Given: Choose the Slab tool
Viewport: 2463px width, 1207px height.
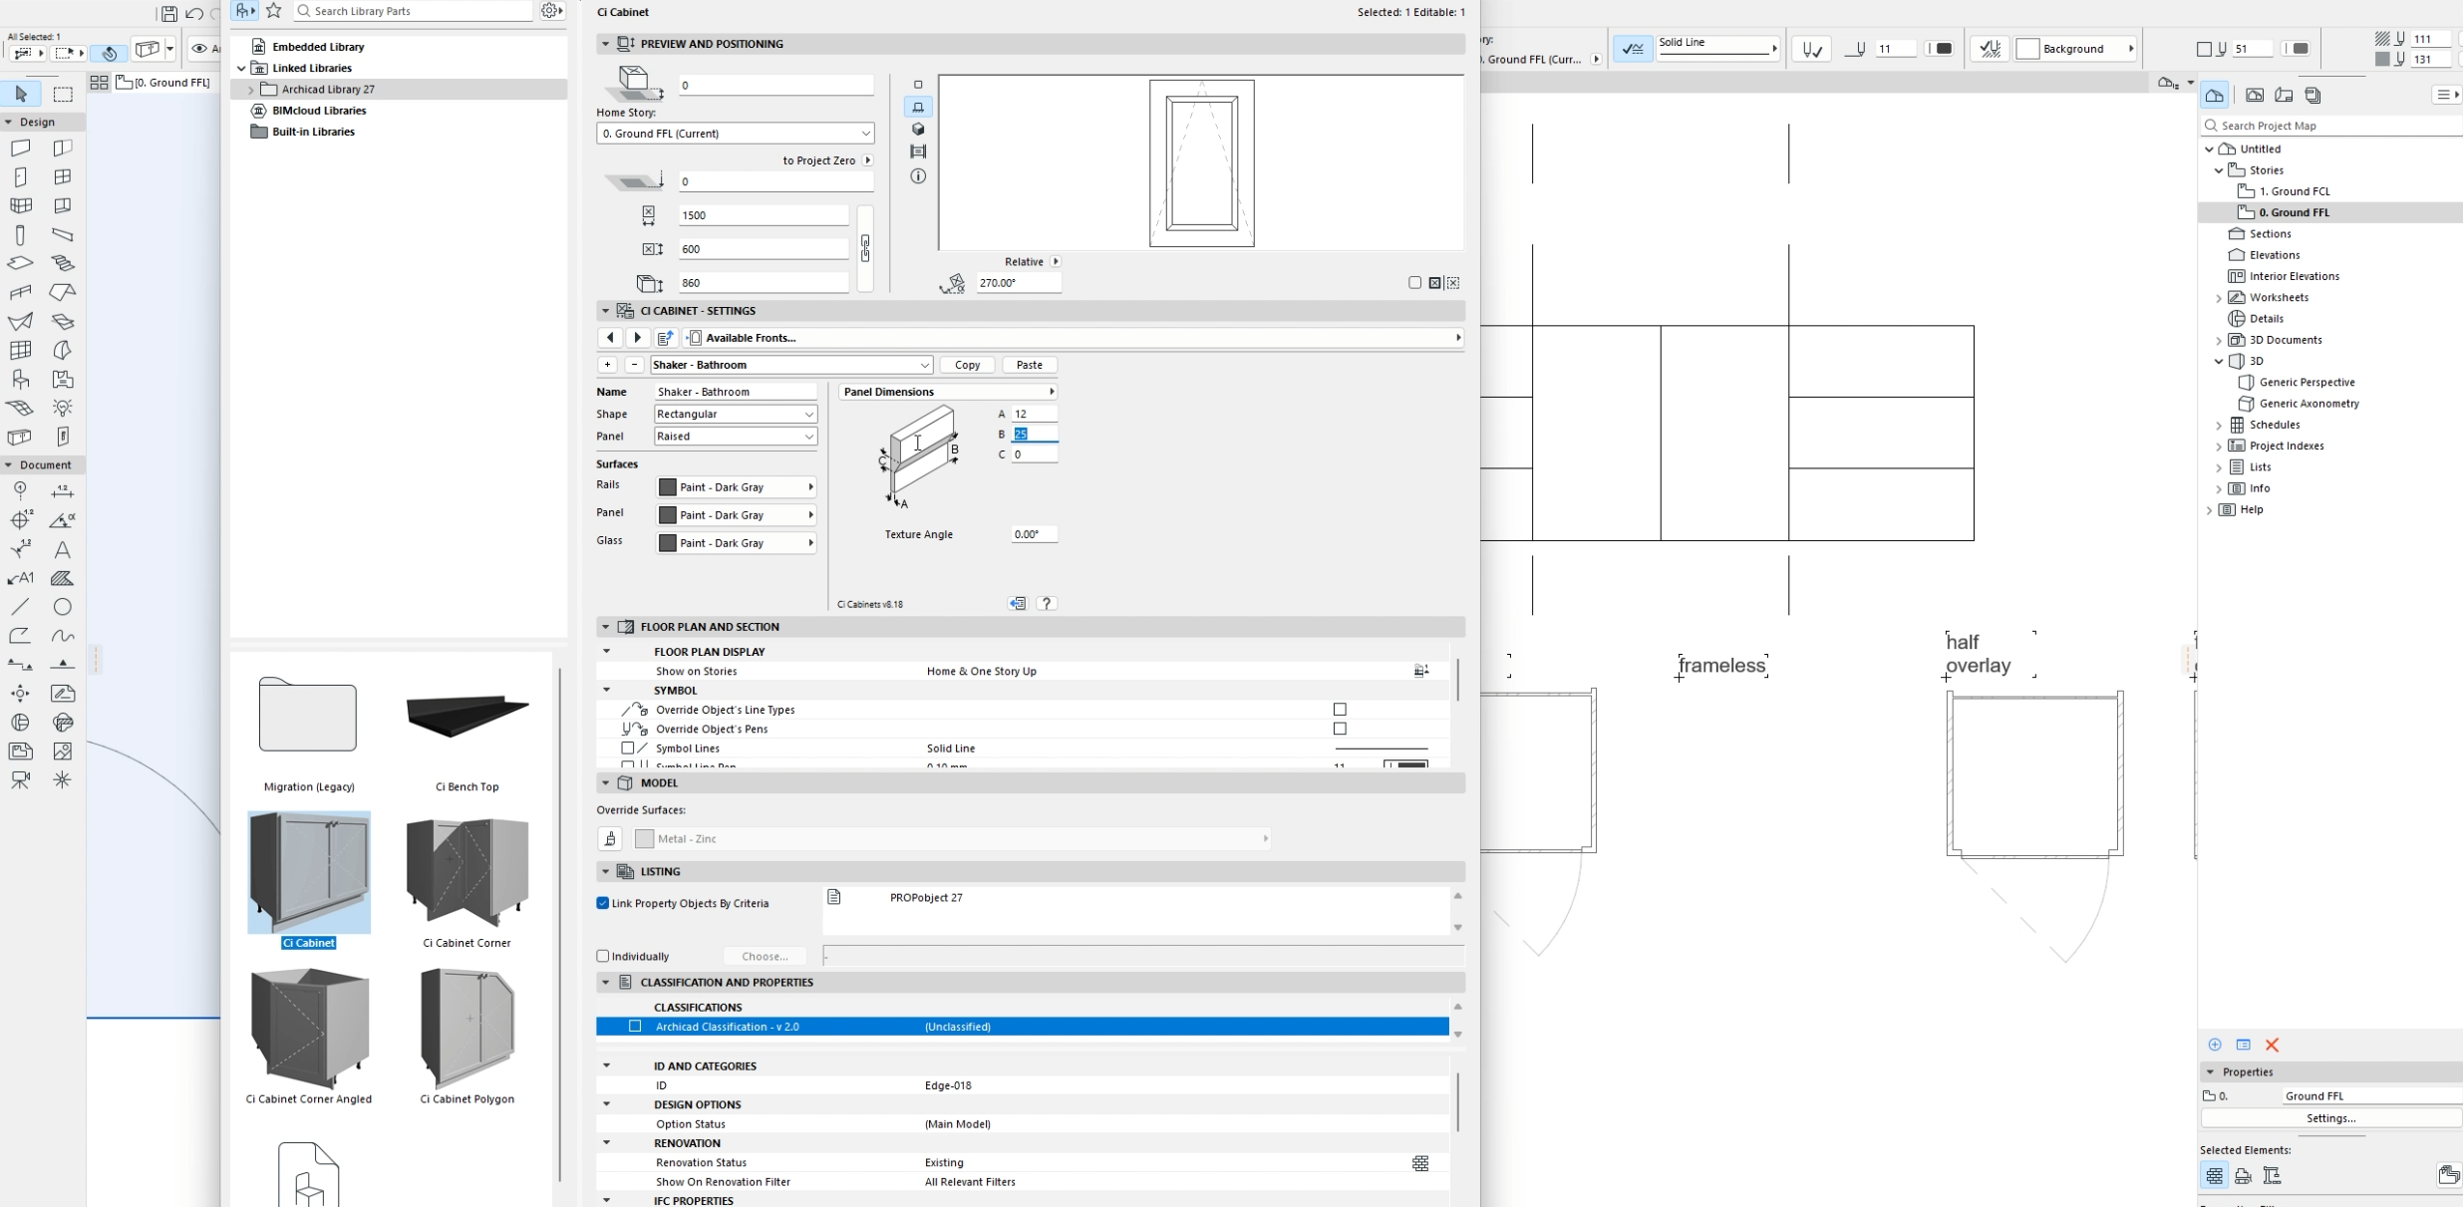Looking at the screenshot, I should pos(20,264).
